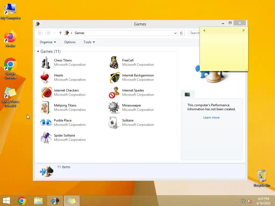
Task: Expand the breadcrumb arrow before Games
Action: pos(71,33)
